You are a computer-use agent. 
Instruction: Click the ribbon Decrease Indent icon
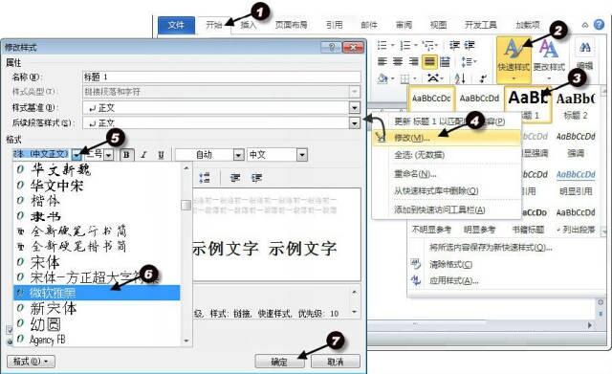pos(454,45)
